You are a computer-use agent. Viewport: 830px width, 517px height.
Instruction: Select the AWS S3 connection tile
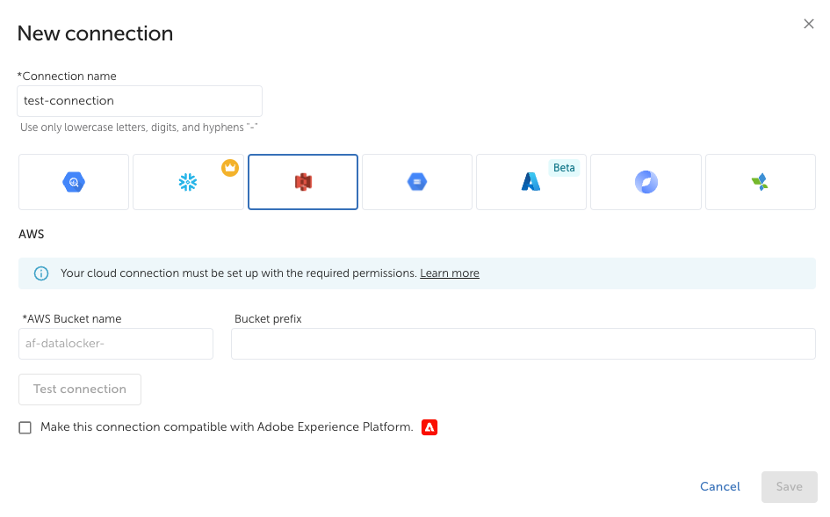(303, 182)
